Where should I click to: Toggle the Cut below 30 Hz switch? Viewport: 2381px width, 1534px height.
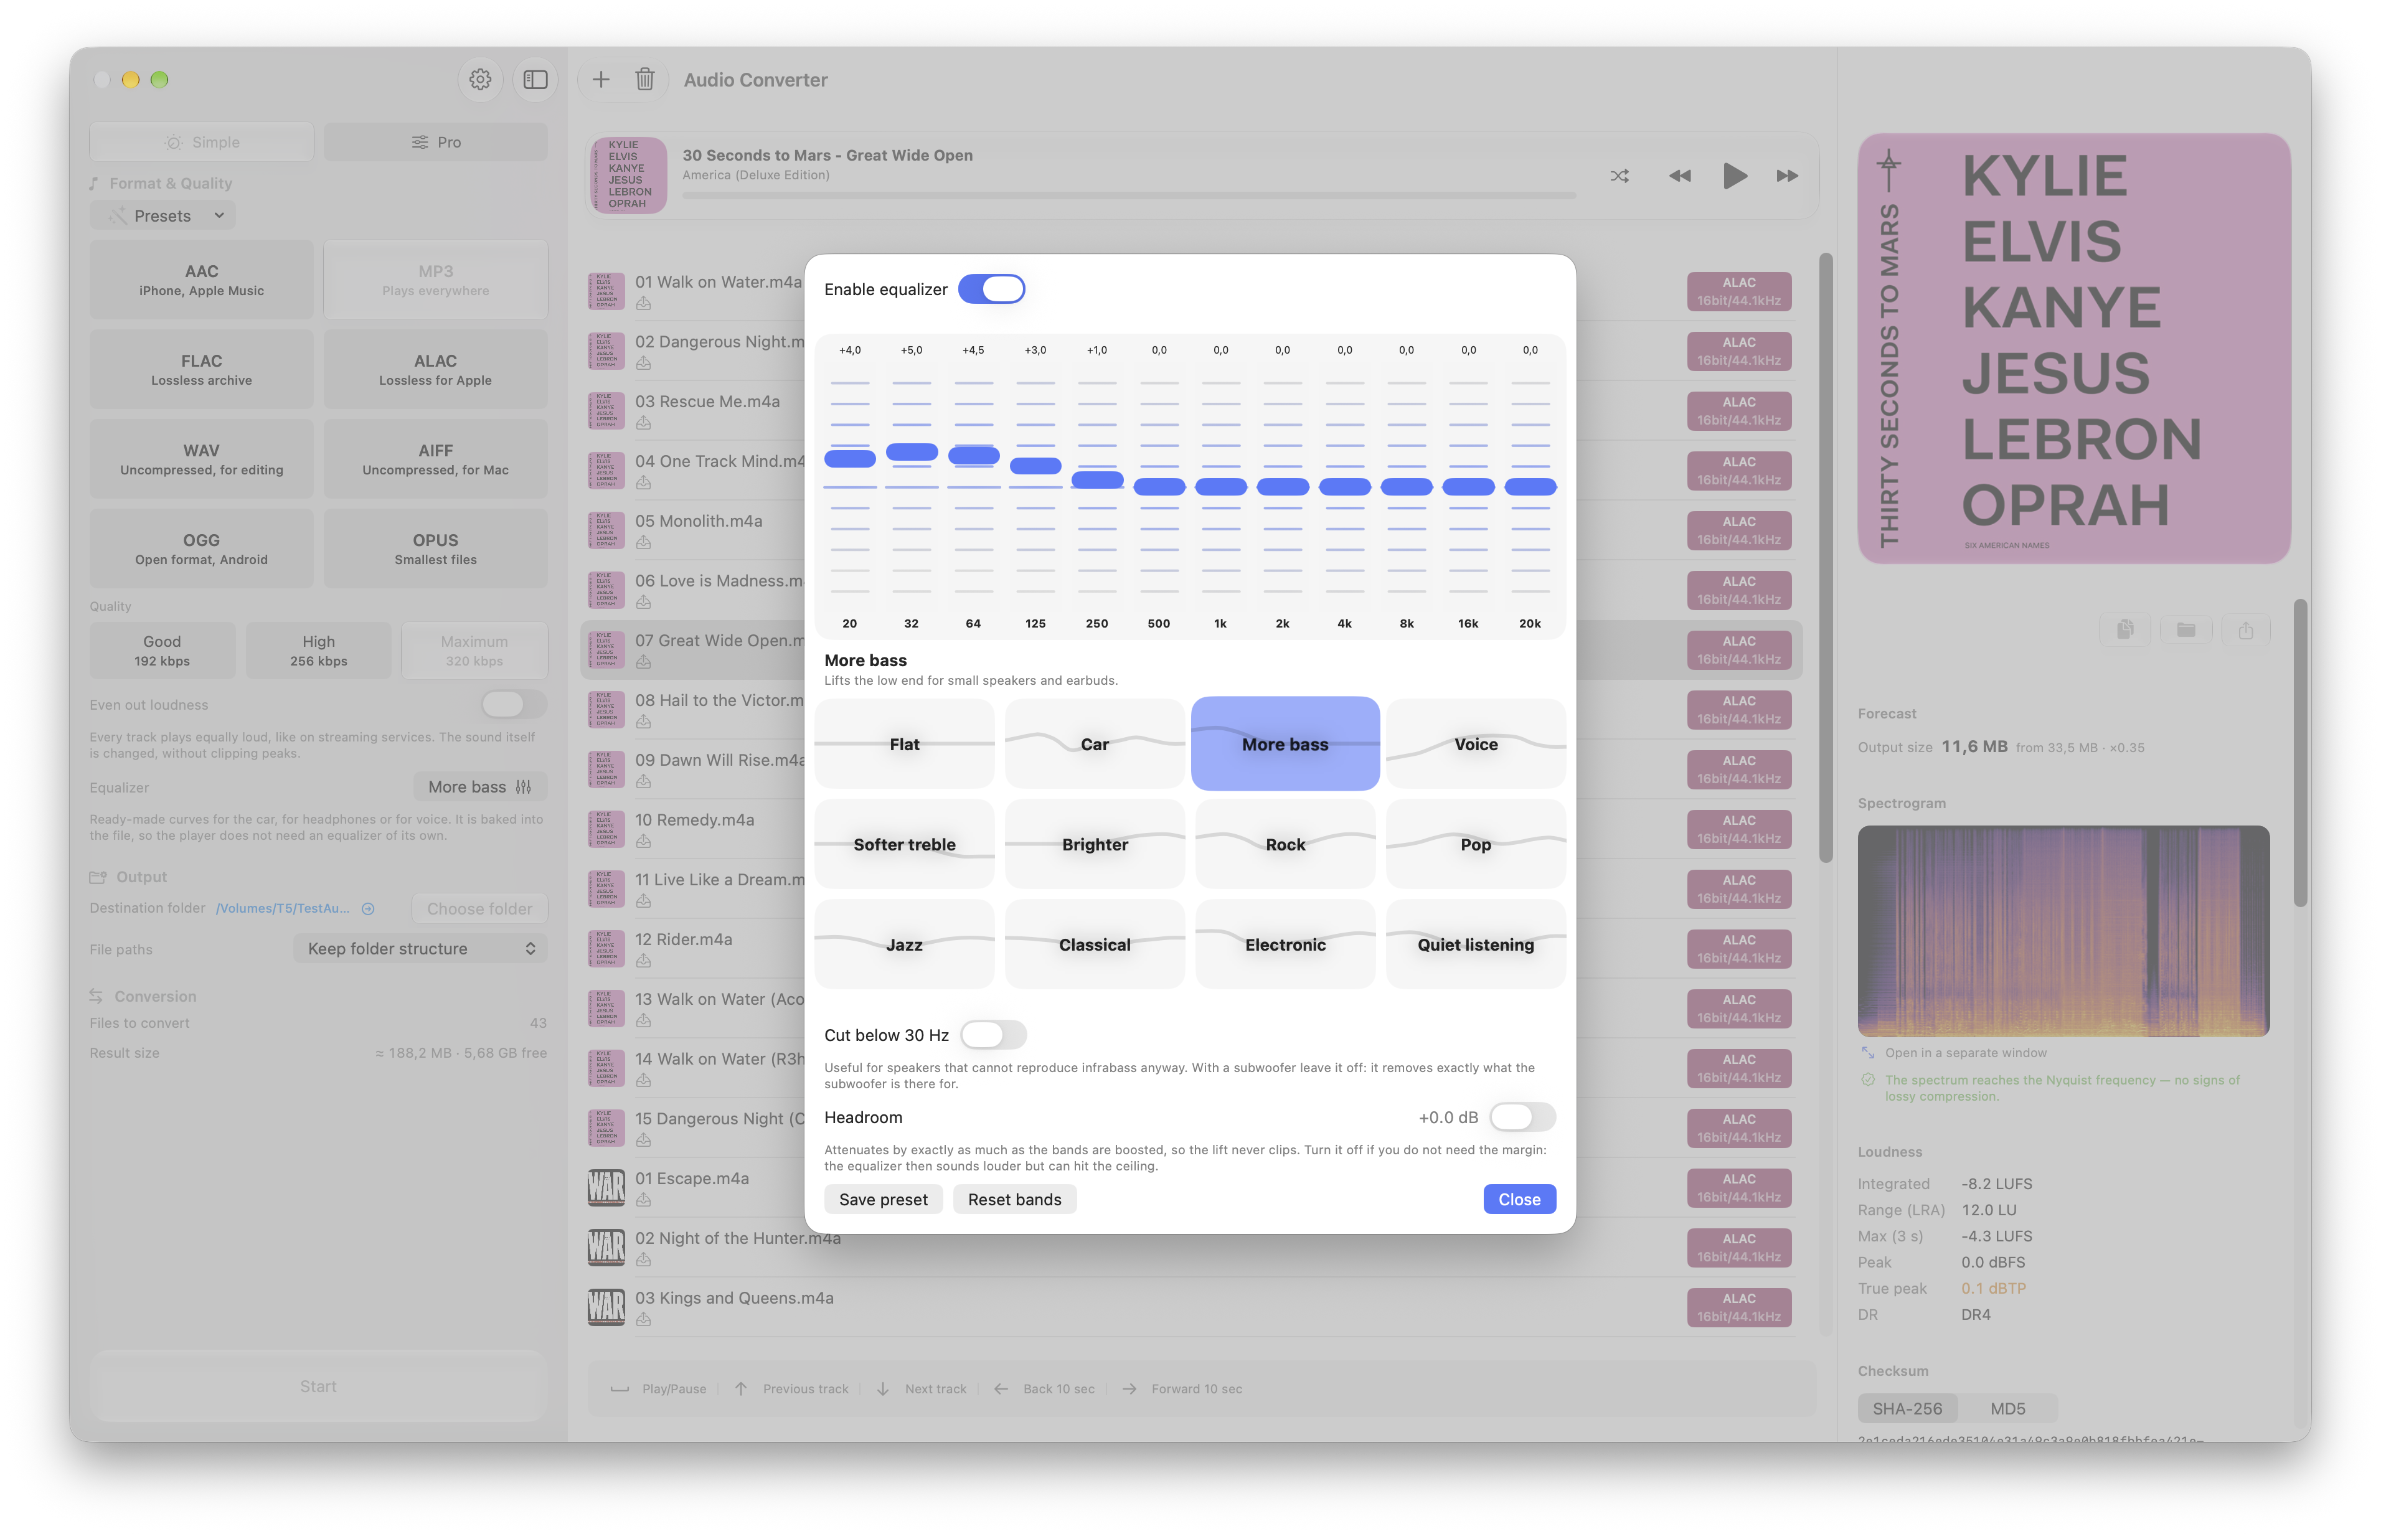click(993, 1035)
